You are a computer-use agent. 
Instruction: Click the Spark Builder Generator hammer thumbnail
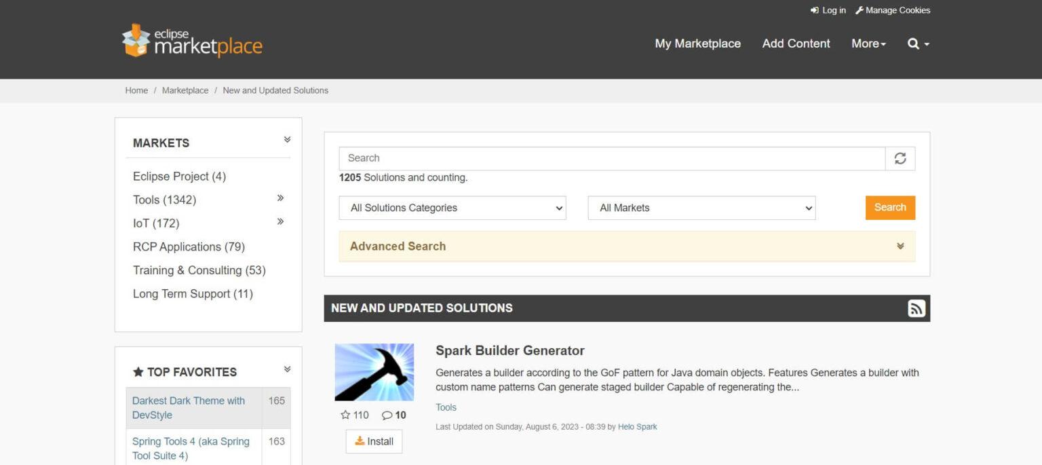(x=374, y=372)
